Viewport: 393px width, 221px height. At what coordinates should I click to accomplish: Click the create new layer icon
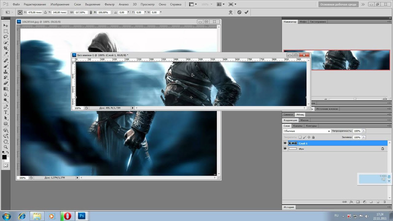click(x=378, y=202)
